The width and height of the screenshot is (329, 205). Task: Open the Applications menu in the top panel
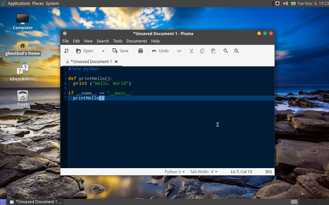[19, 3]
